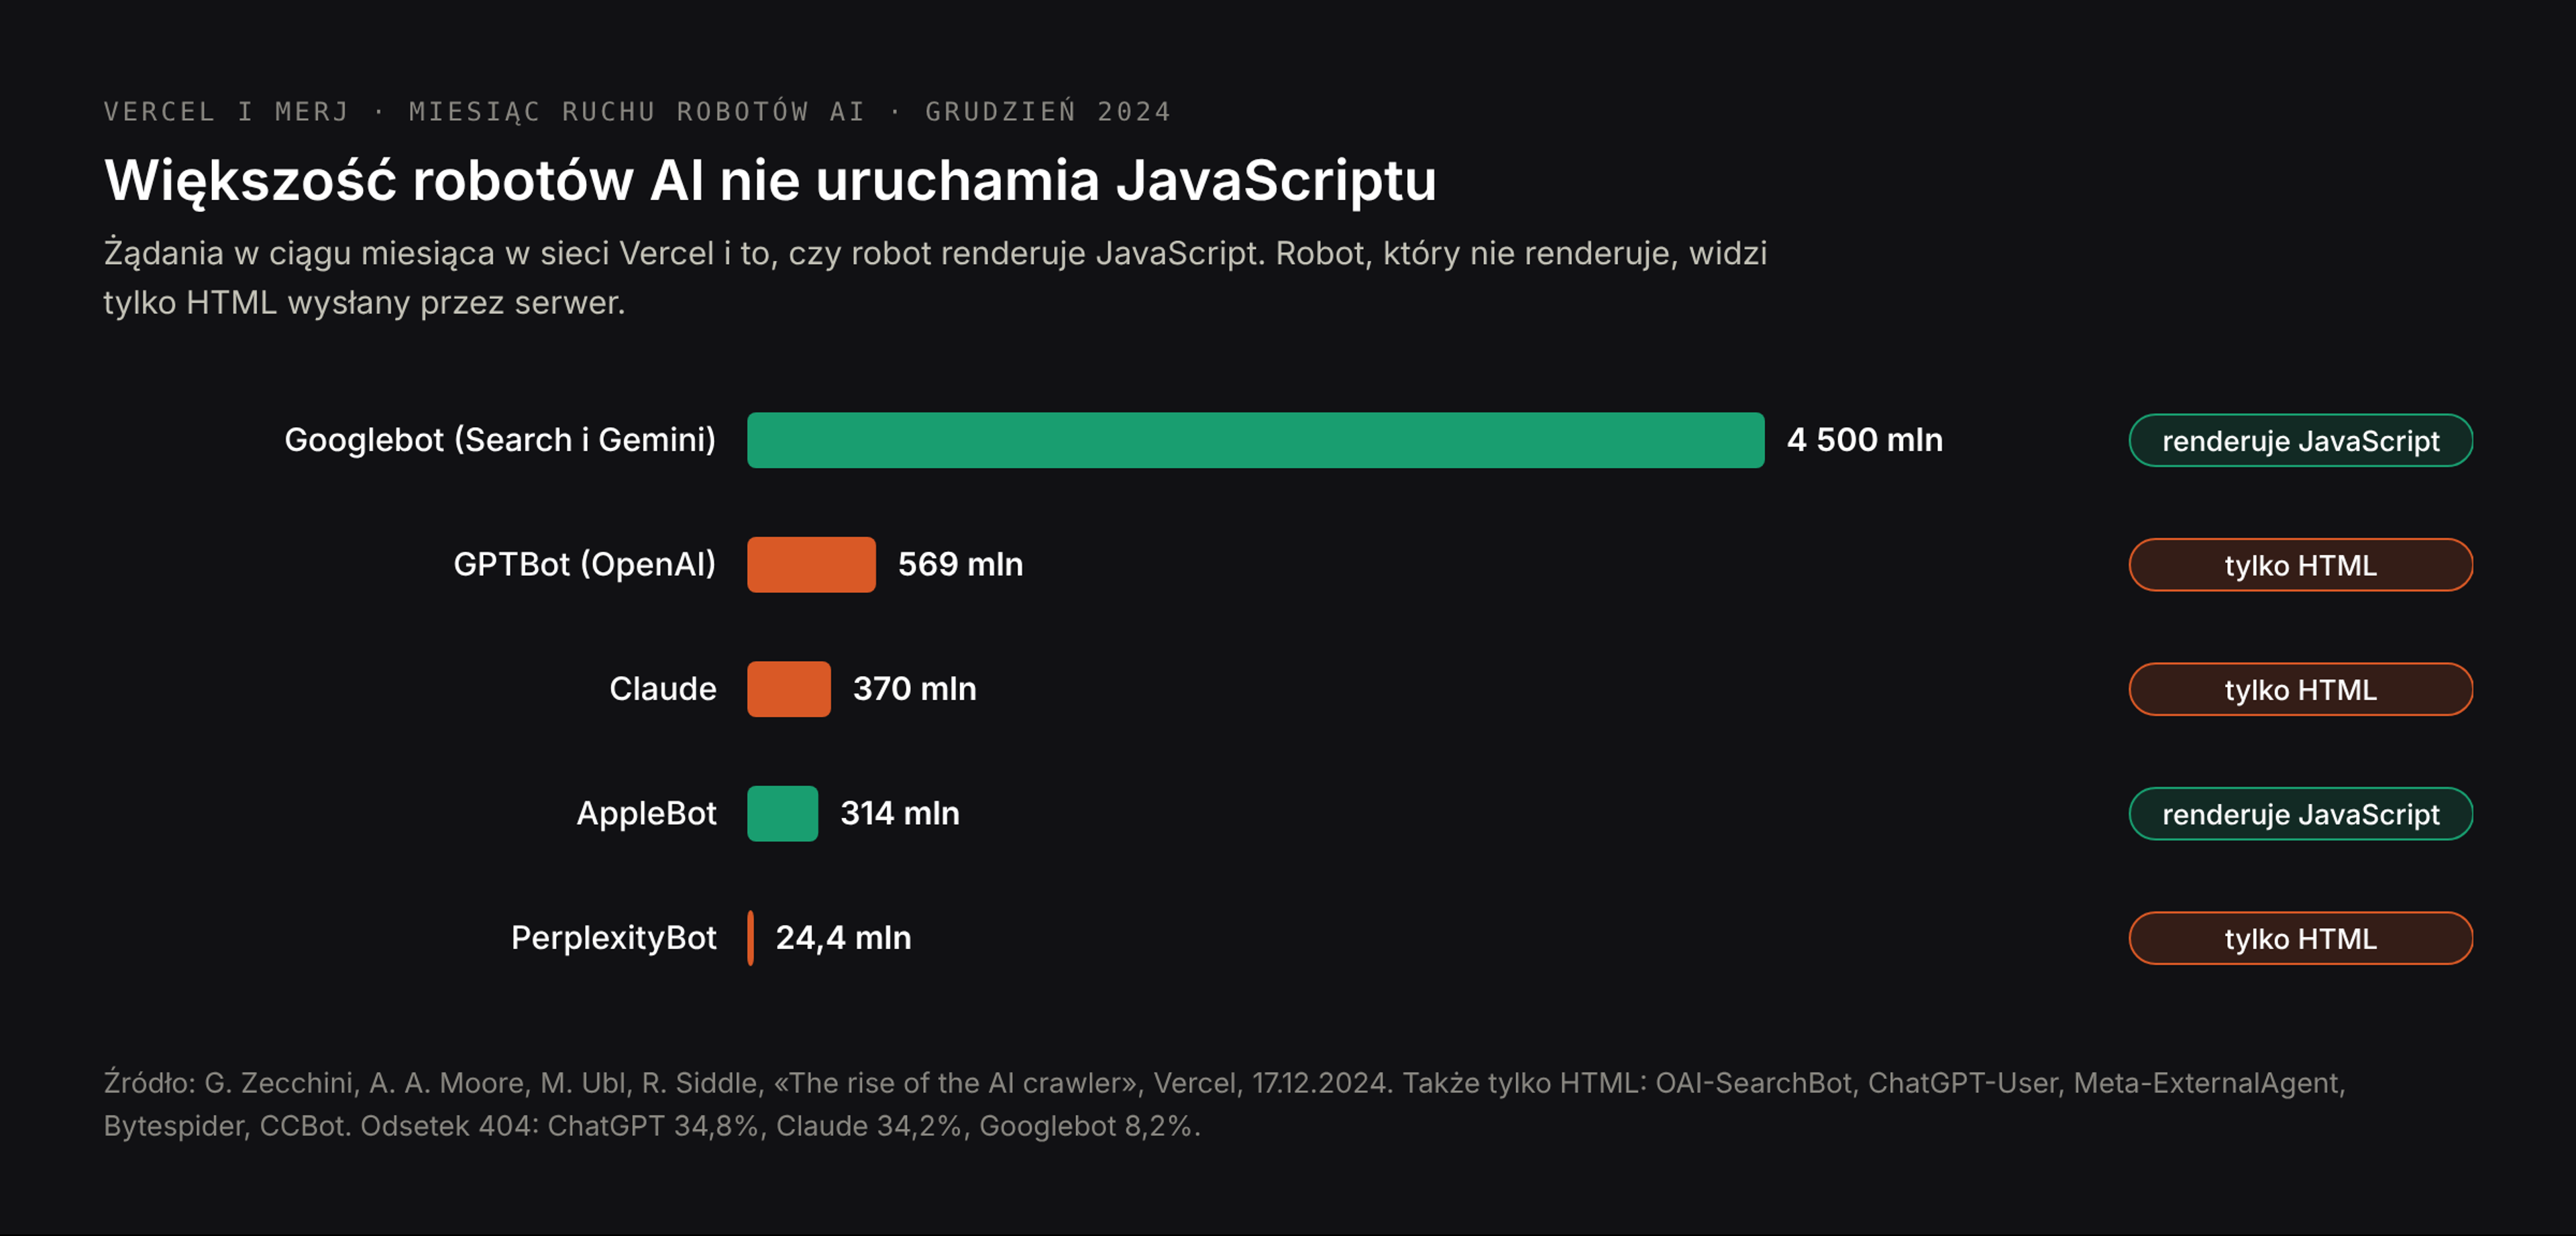Click the '370 mln' value
The image size is (2576, 1236).
[914, 689]
